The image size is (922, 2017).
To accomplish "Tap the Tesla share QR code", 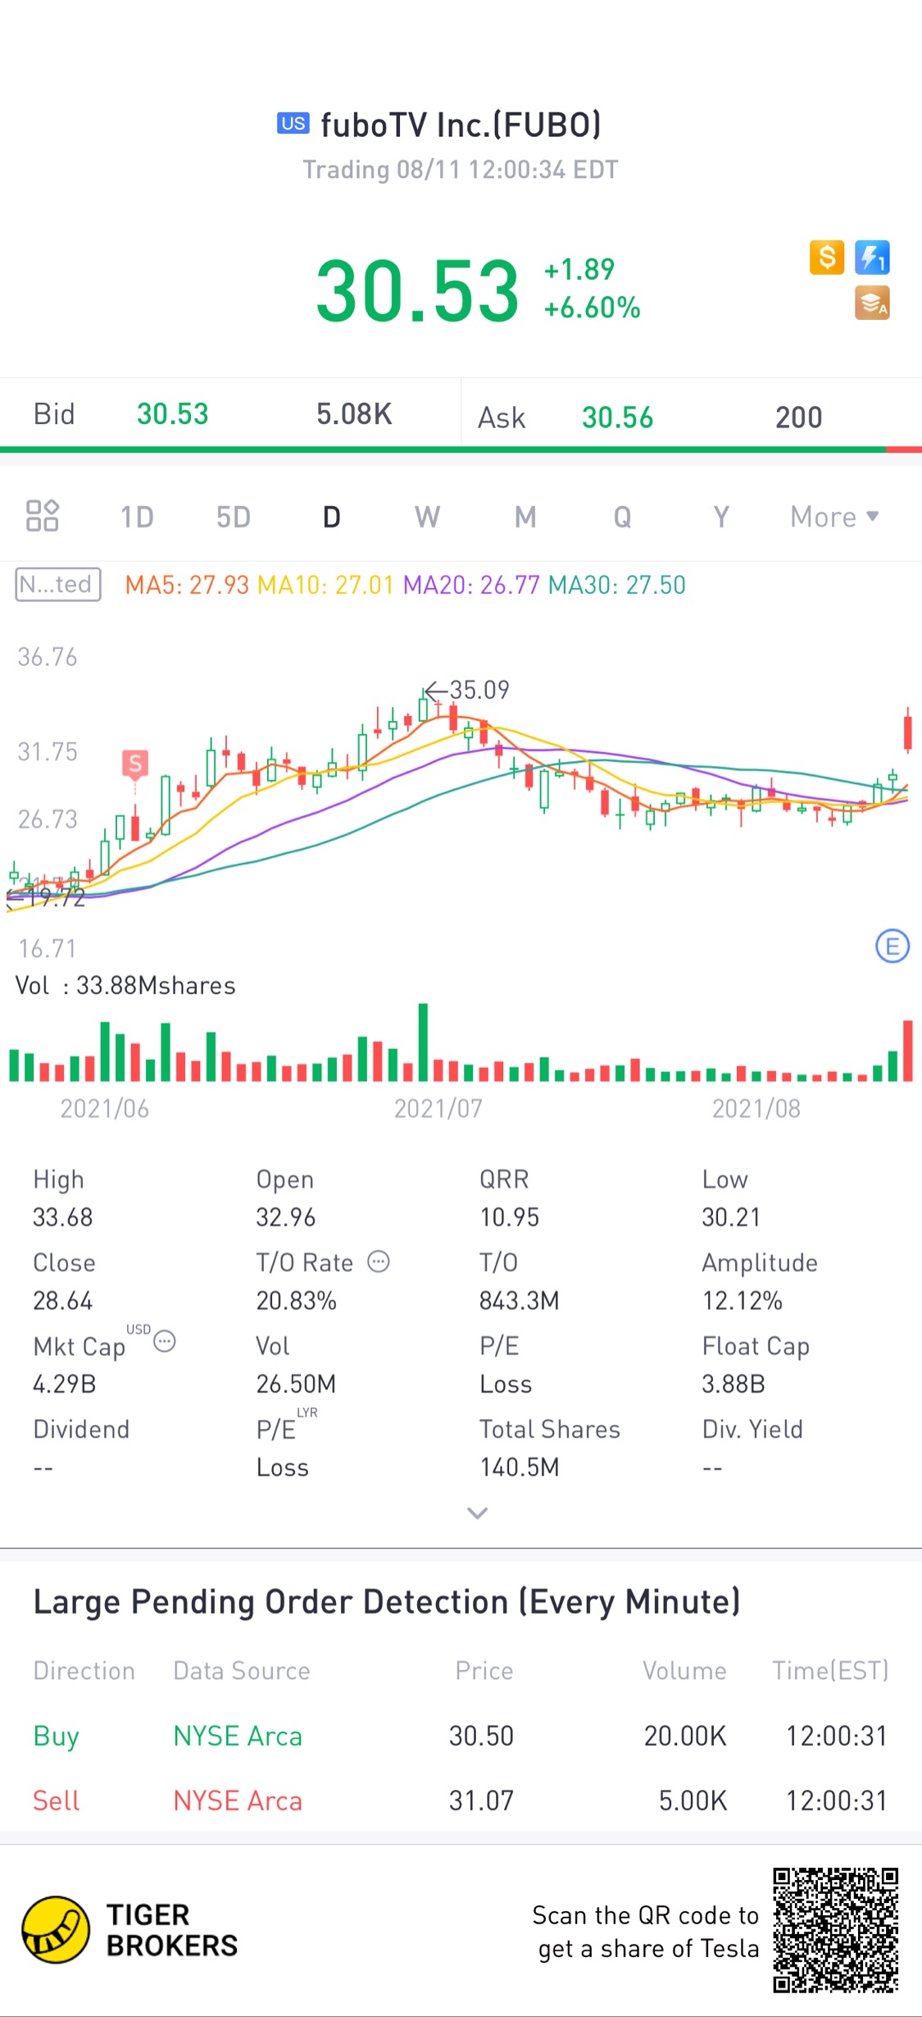I will [836, 1930].
